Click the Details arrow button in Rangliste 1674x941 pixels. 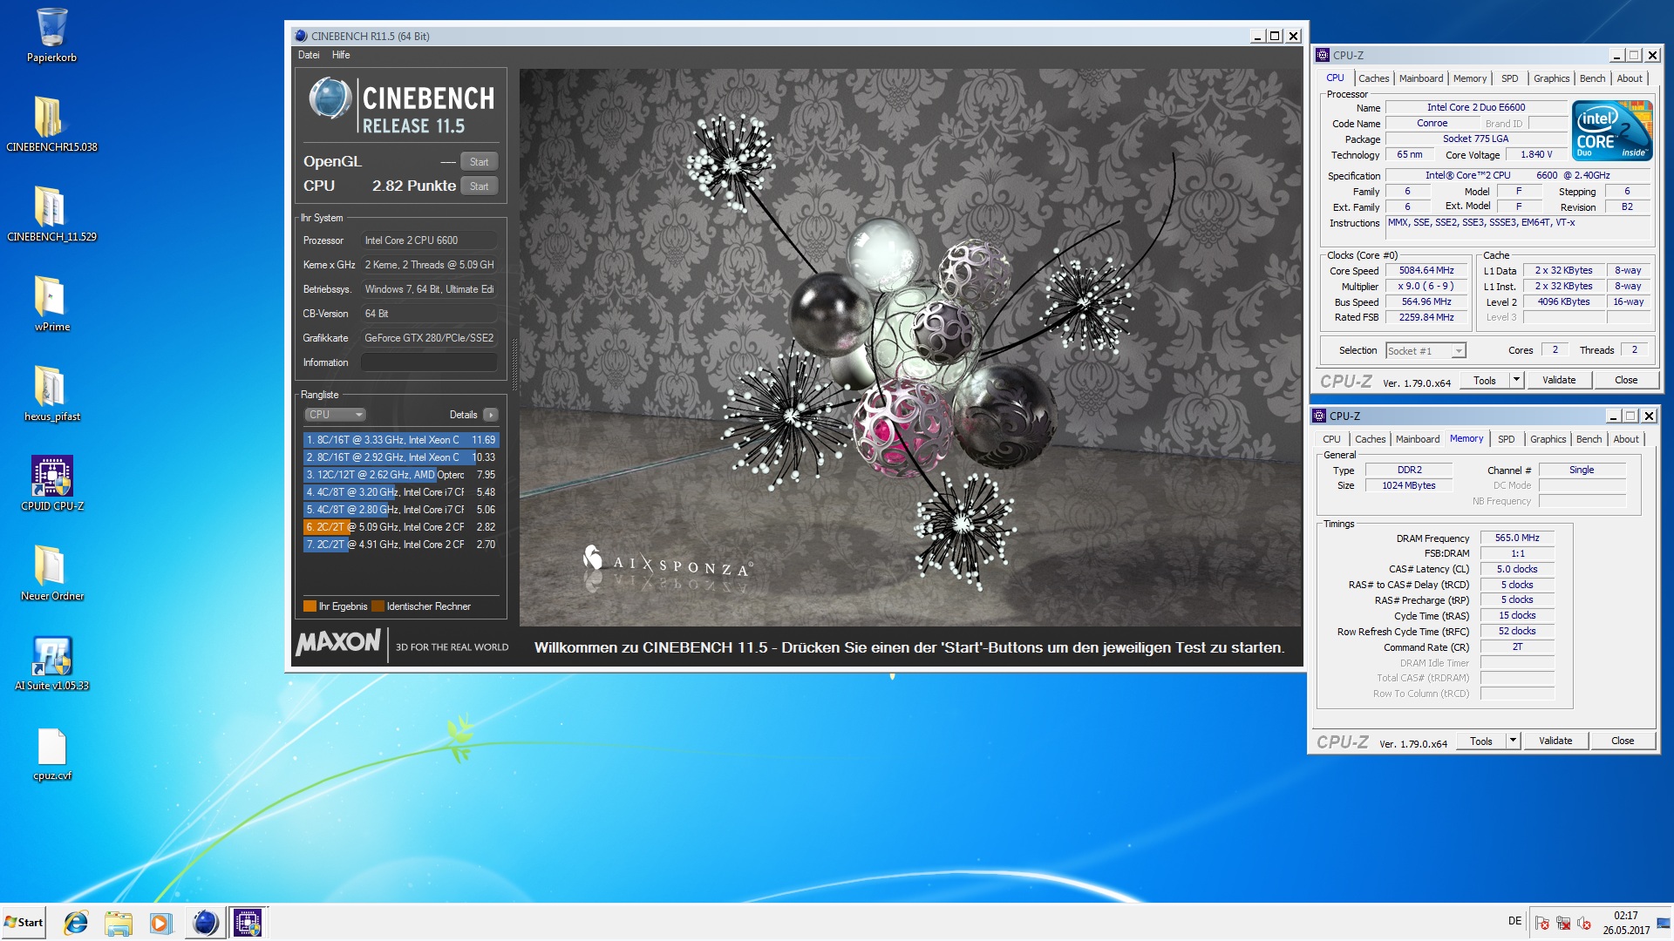point(491,415)
